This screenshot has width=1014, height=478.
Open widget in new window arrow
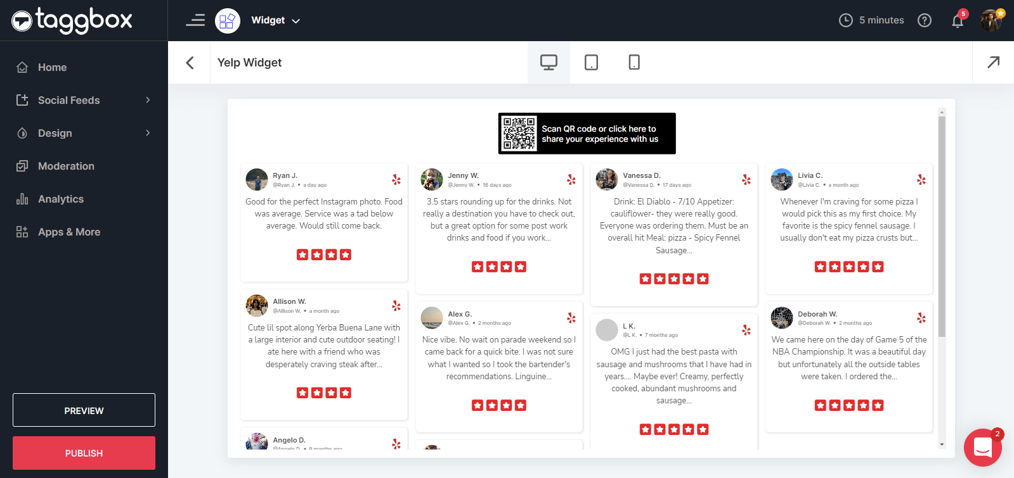993,62
